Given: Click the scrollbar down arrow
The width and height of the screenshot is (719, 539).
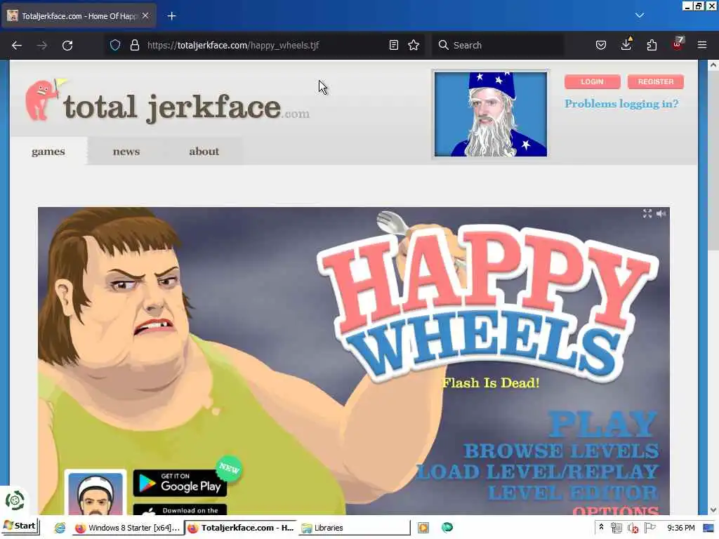Looking at the screenshot, I should point(713,510).
